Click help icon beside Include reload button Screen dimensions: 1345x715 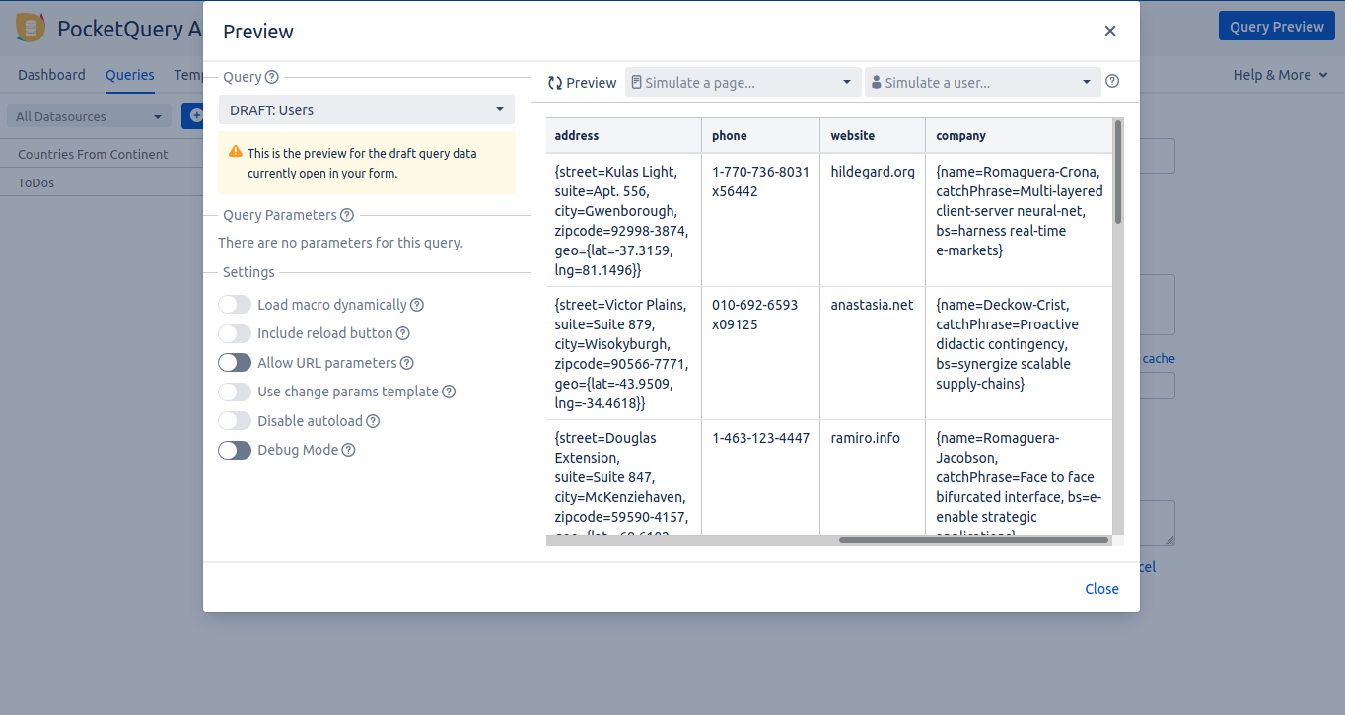[x=402, y=333]
